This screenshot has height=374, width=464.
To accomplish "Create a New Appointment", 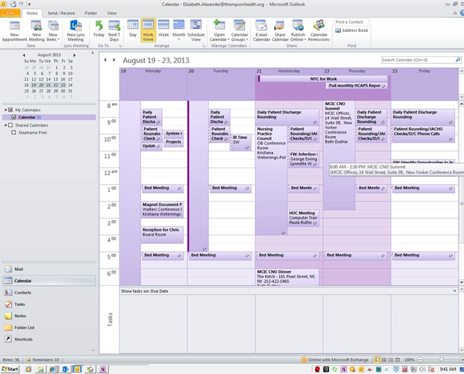I will coord(14,31).
